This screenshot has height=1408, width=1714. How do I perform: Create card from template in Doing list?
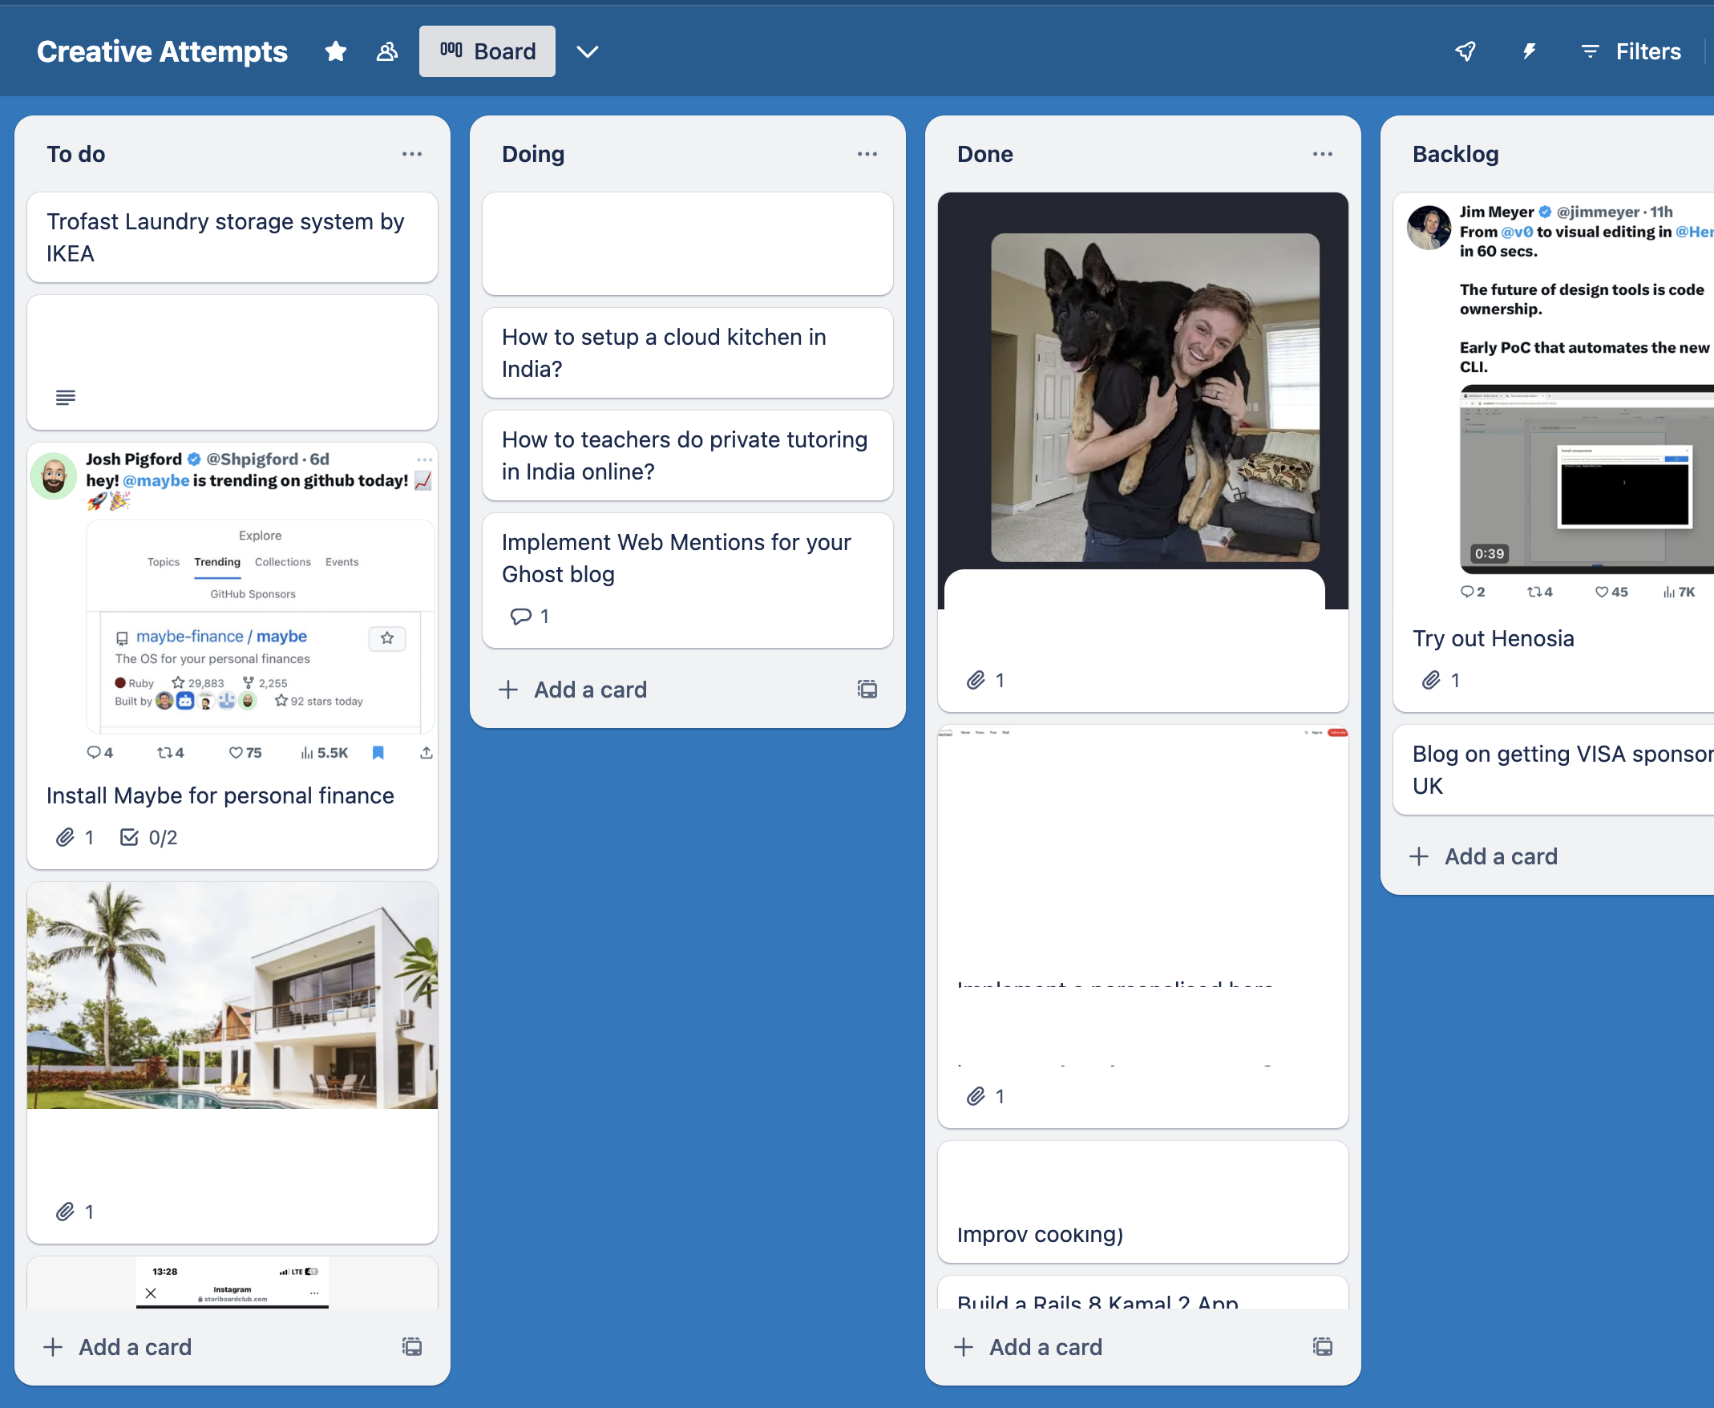point(867,690)
